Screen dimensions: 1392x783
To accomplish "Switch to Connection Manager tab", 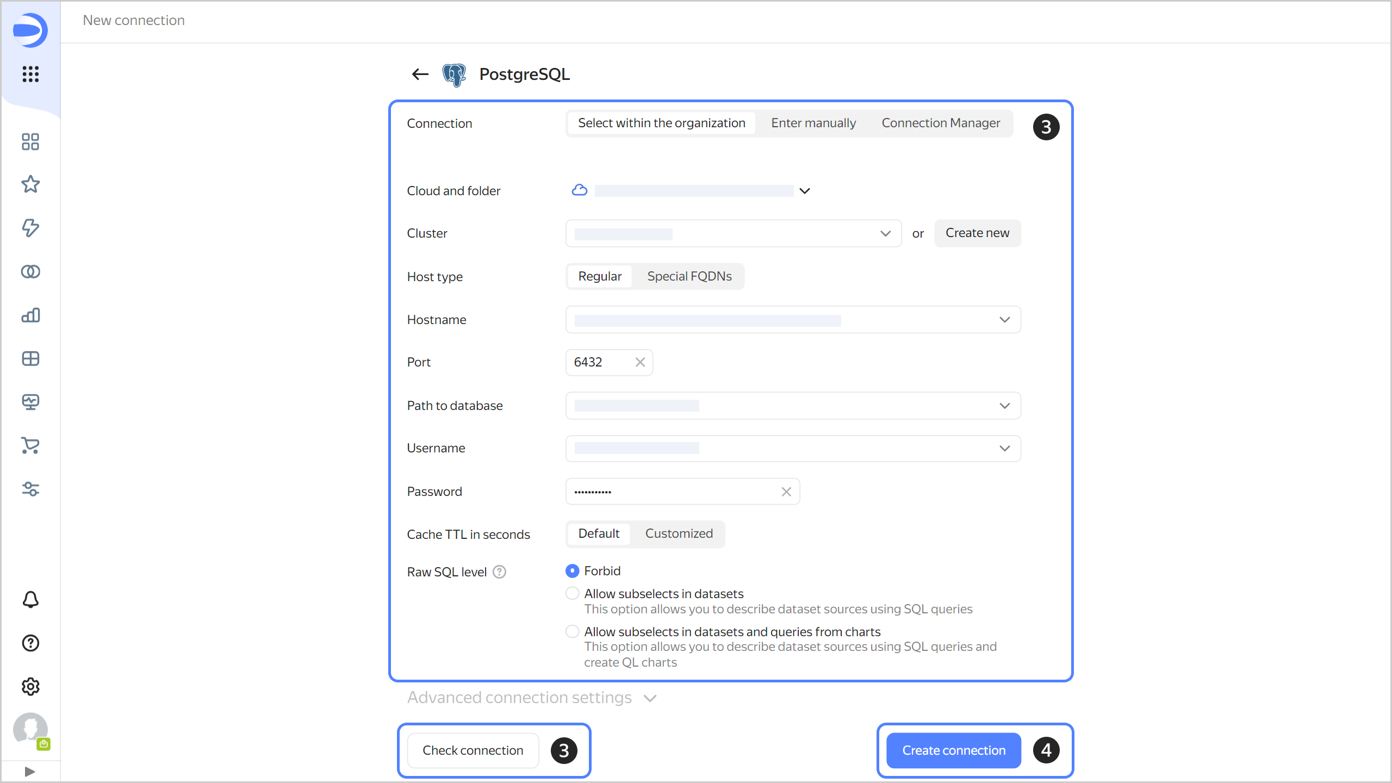I will tap(941, 123).
